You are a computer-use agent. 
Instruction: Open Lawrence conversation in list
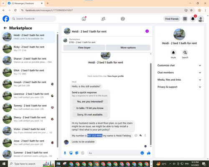[28, 96]
